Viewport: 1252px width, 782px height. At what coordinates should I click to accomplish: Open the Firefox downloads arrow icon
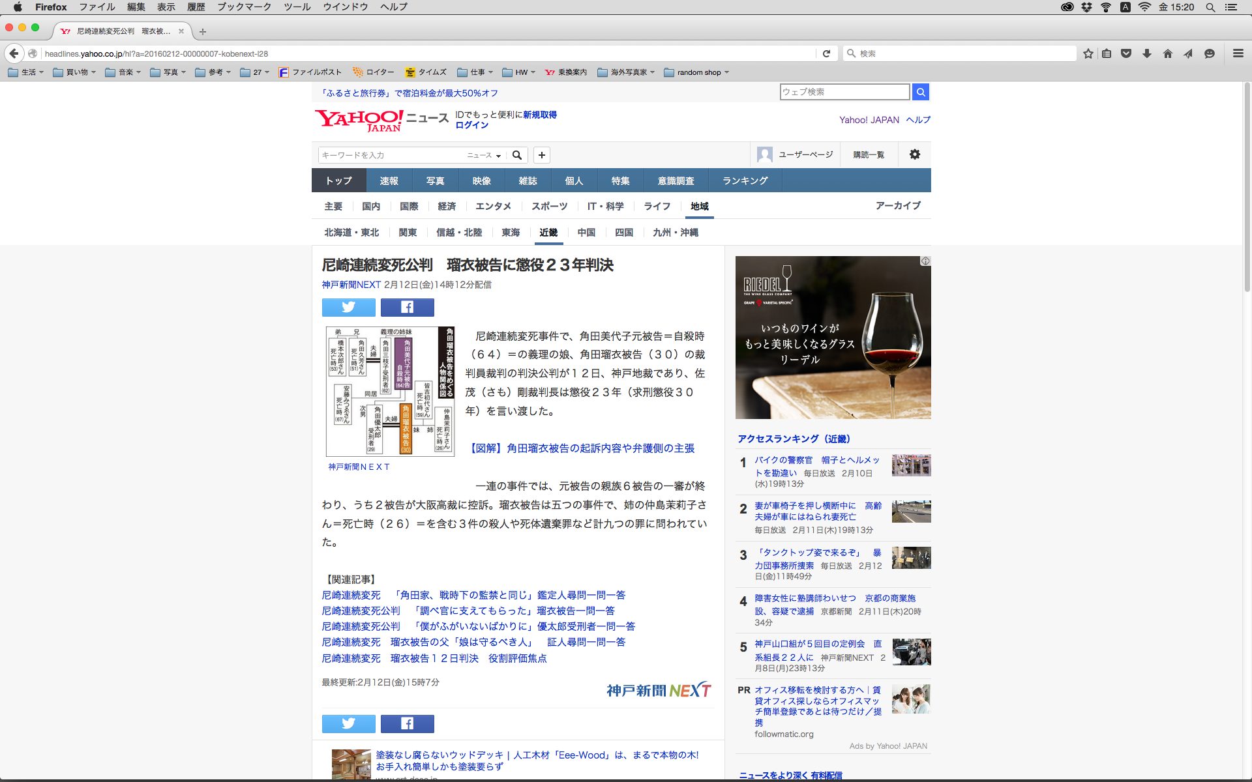tap(1147, 53)
